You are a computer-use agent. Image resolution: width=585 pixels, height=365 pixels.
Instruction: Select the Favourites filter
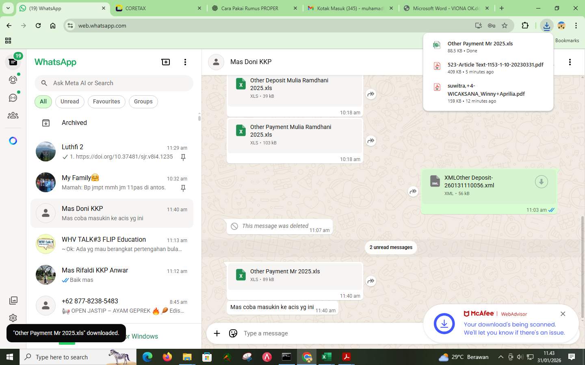pos(106,101)
